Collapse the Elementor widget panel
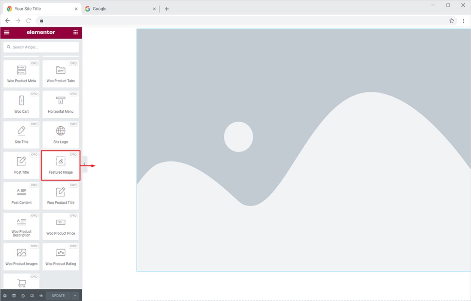This screenshot has width=471, height=301. point(84,164)
